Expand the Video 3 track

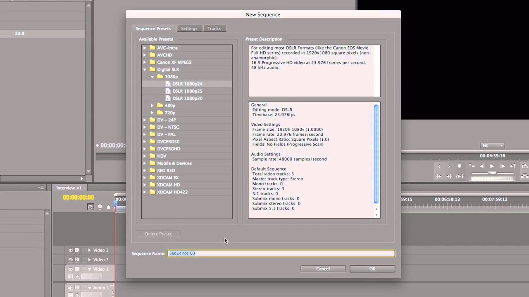coord(89,250)
